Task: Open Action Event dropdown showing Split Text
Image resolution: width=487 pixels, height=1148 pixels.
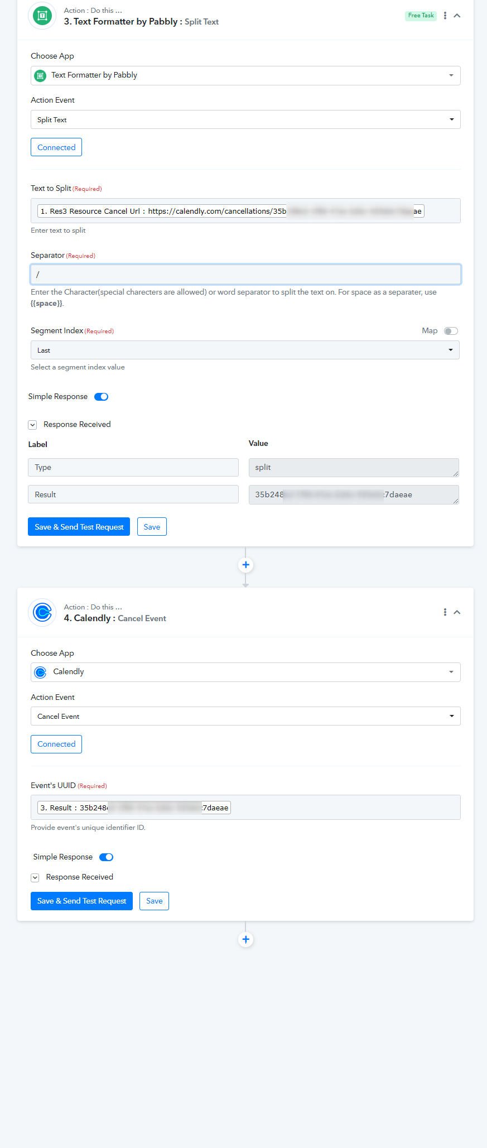Action: pyautogui.click(x=245, y=119)
